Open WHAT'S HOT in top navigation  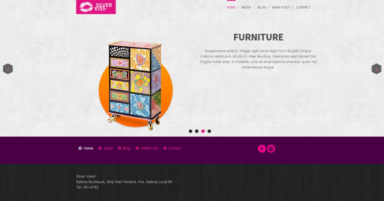coord(281,7)
